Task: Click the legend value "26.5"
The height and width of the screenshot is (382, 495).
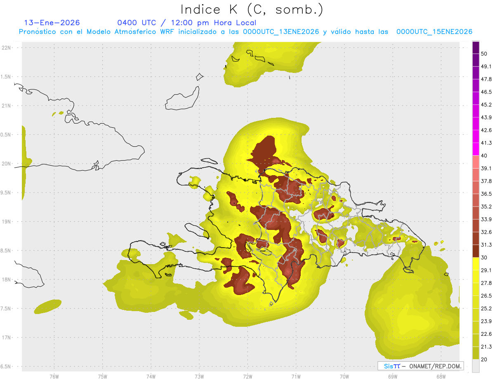Action: (486, 296)
